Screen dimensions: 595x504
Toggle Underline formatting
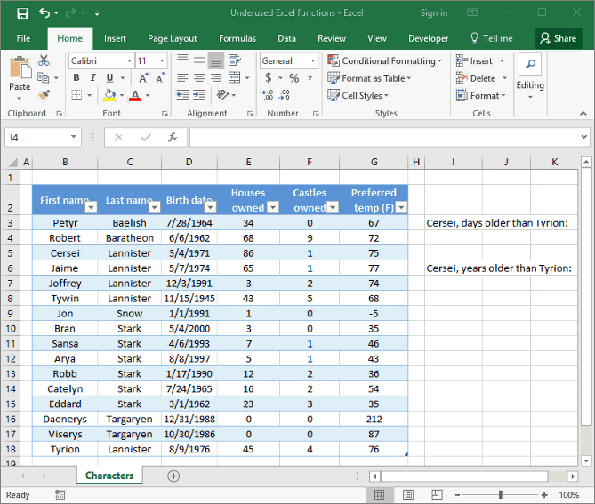coord(109,77)
